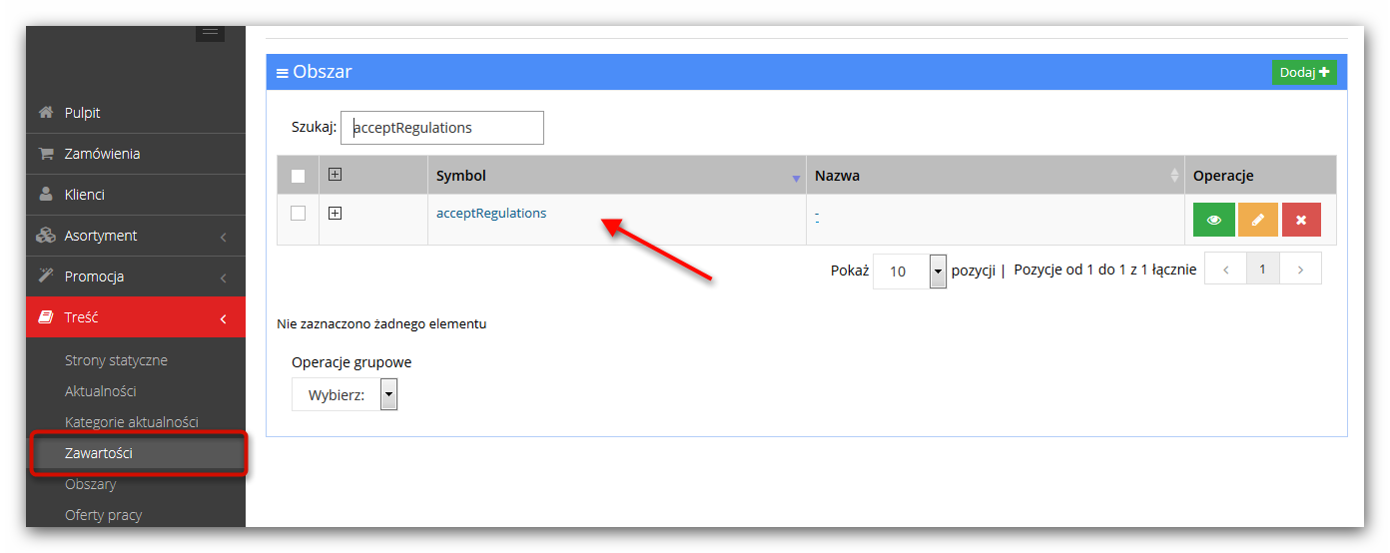Click the Treść book icon
This screenshot has height=553, width=1390.
(46, 317)
